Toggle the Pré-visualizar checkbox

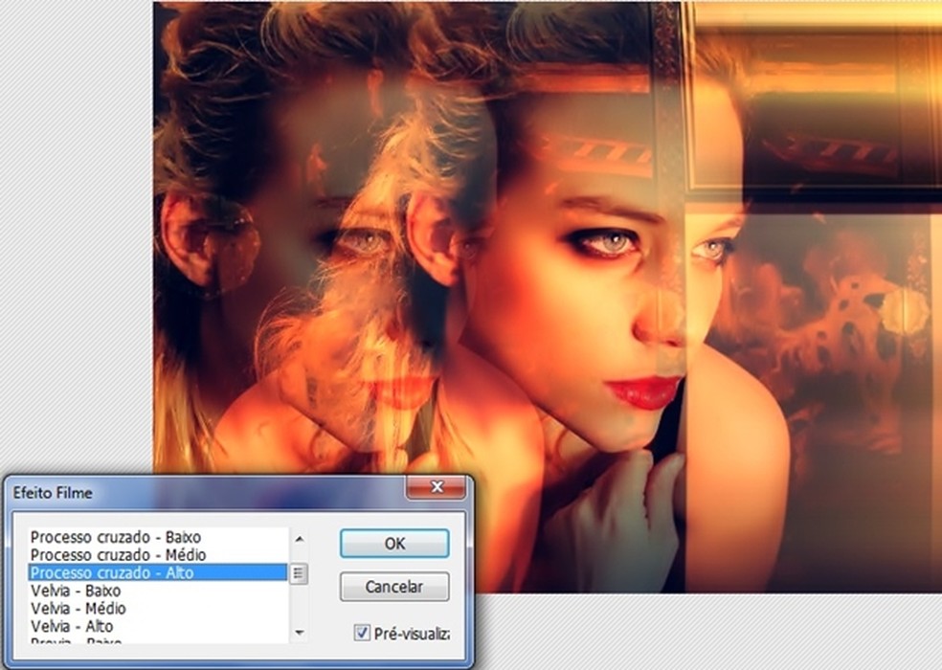pyautogui.click(x=362, y=633)
